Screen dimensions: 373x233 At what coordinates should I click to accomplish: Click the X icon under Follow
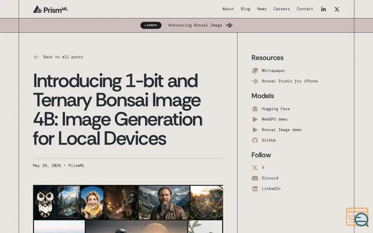[x=255, y=168]
